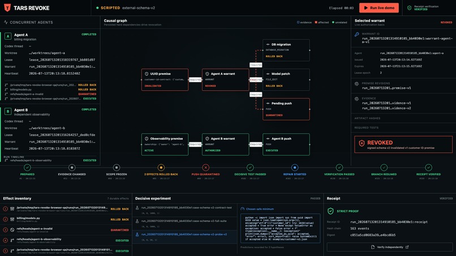
Task: Click the Observability premise clock icon
Action: pyautogui.click(x=147, y=138)
